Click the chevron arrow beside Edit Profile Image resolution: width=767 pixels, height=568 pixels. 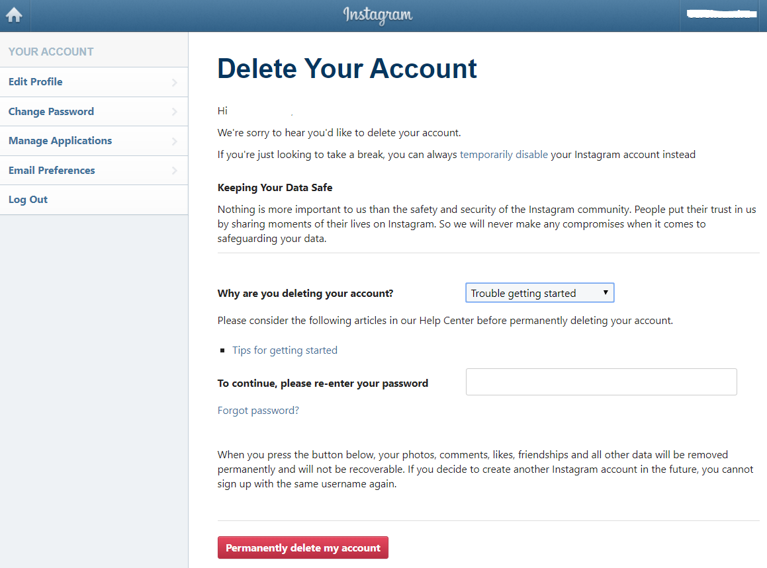175,83
